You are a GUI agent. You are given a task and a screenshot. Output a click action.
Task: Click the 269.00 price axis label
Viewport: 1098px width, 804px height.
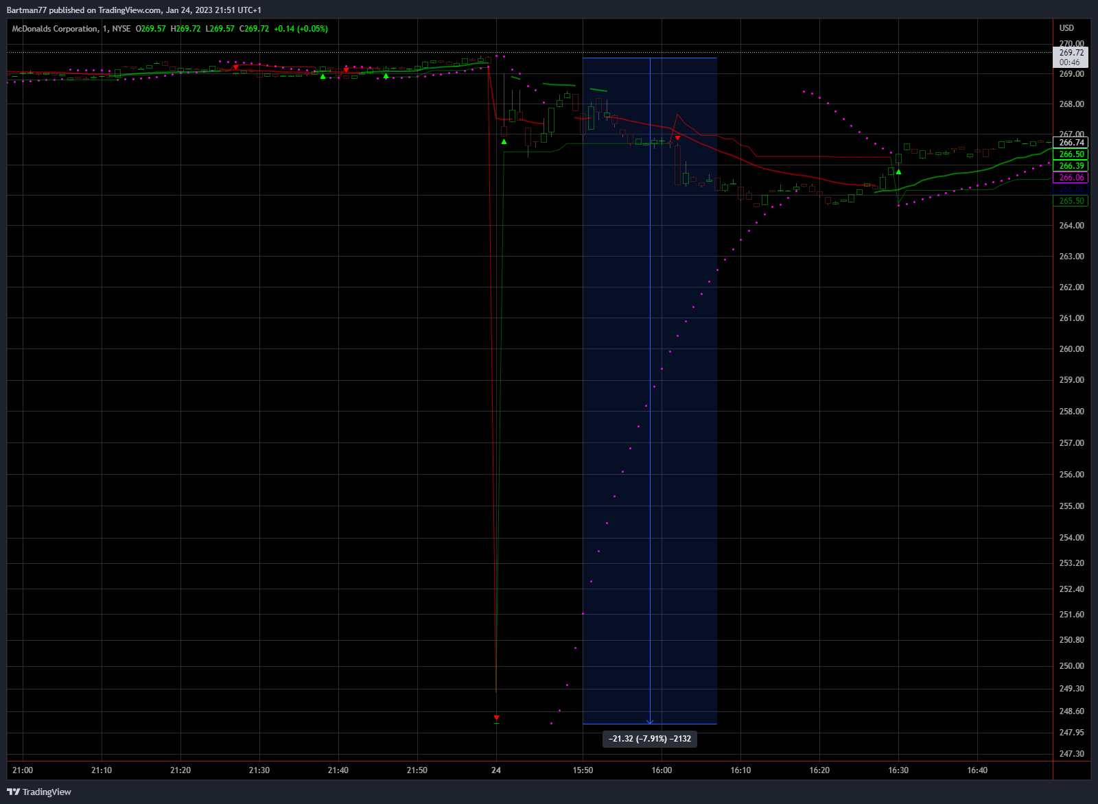(x=1072, y=74)
